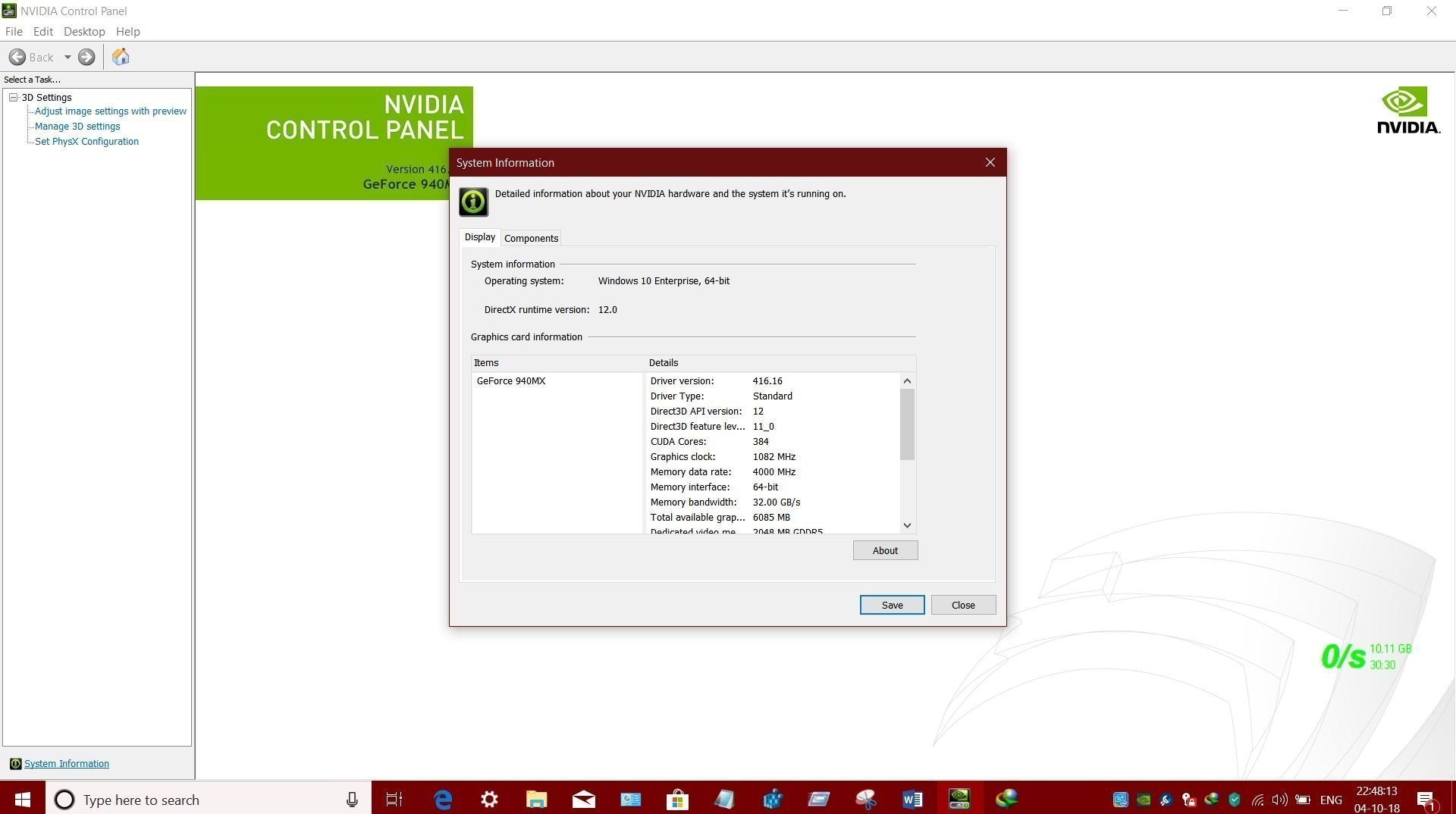The image size is (1456, 814).
Task: Open Task View from taskbar
Action: pos(394,800)
